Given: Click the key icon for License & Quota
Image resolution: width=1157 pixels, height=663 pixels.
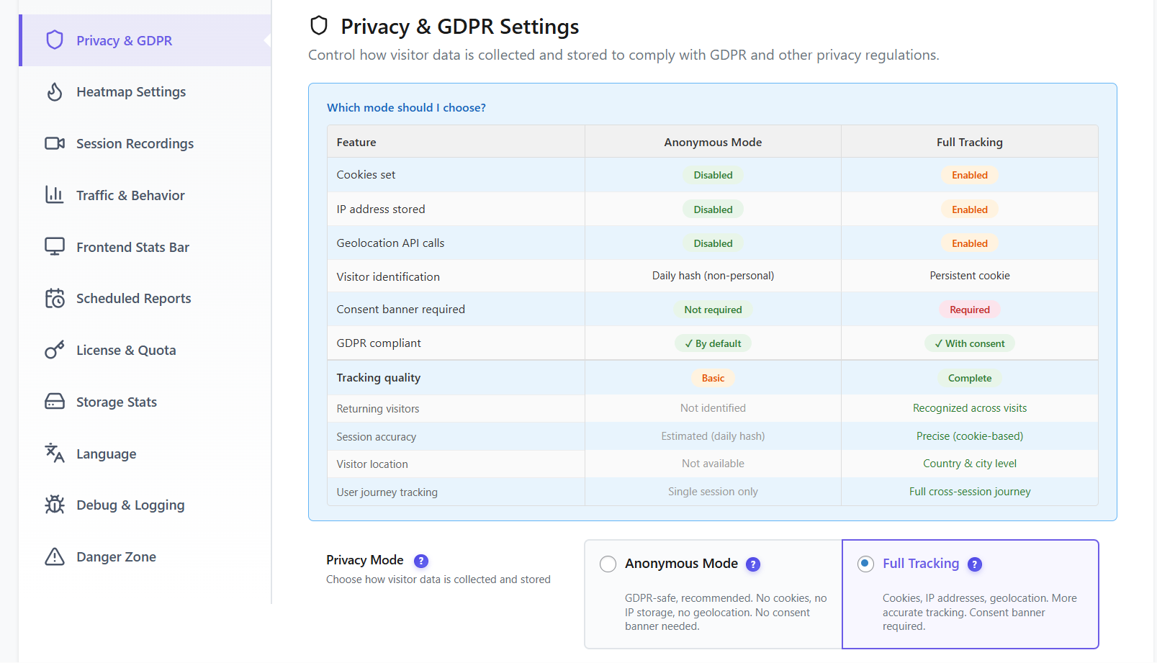Looking at the screenshot, I should pyautogui.click(x=55, y=350).
